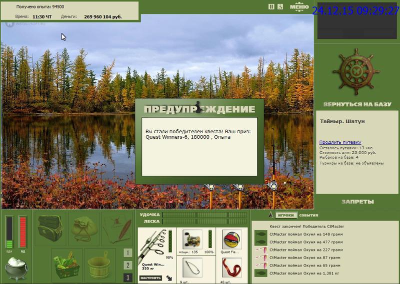Switch to rod slot 2
The image size is (400, 284).
point(128,266)
